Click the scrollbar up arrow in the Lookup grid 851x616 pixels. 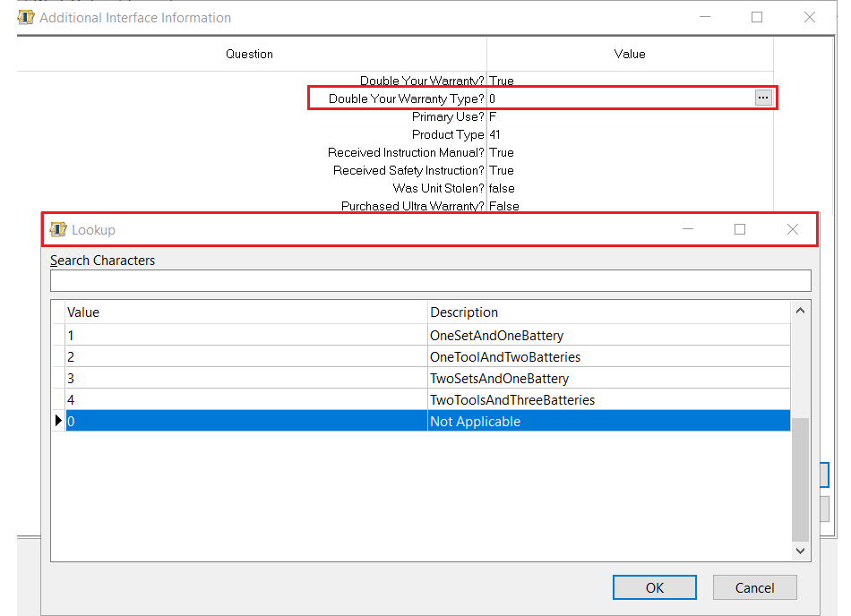[800, 309]
